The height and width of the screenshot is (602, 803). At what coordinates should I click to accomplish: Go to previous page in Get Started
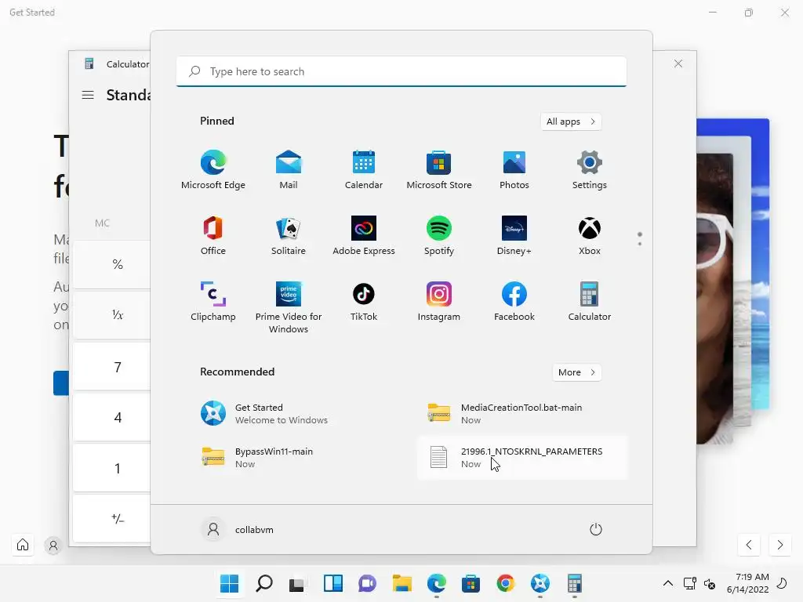click(749, 545)
